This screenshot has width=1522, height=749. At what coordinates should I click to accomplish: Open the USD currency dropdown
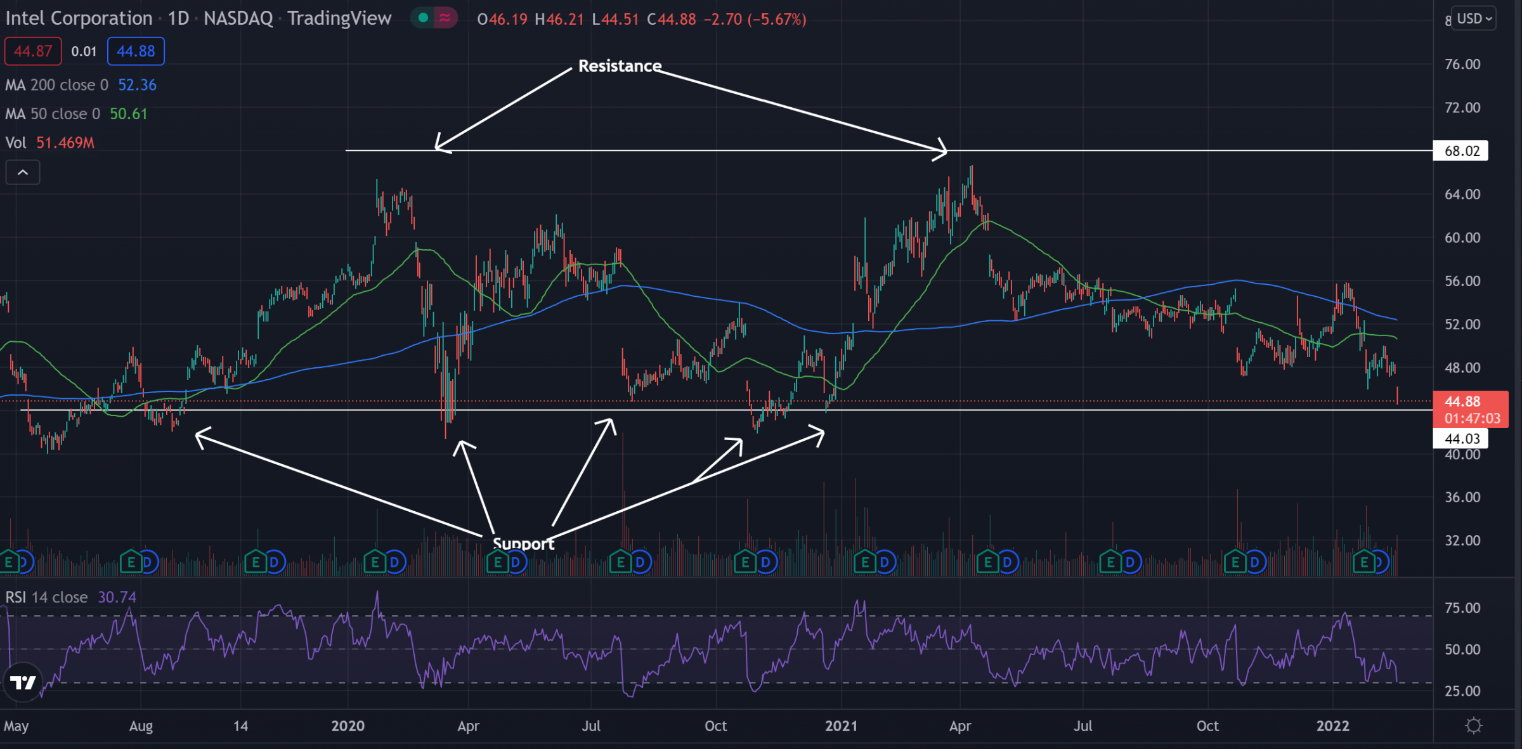pyautogui.click(x=1474, y=18)
